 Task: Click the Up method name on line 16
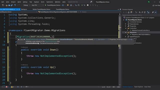click(x=51, y=67)
